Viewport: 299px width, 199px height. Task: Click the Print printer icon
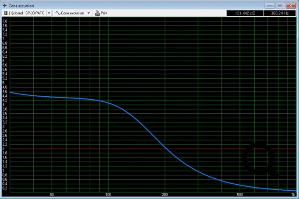tap(98, 13)
